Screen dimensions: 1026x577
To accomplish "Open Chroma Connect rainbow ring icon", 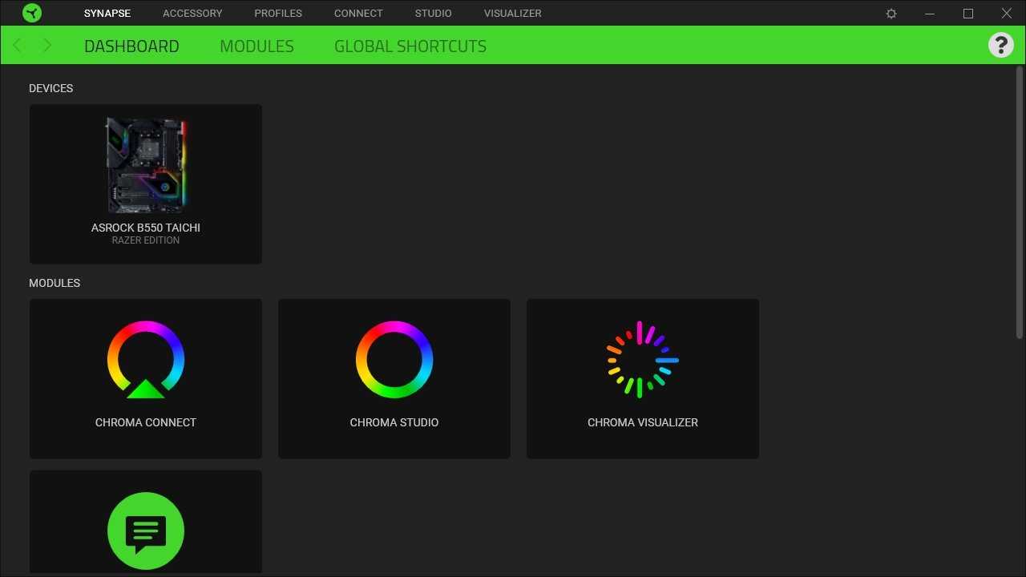I will 146,360.
